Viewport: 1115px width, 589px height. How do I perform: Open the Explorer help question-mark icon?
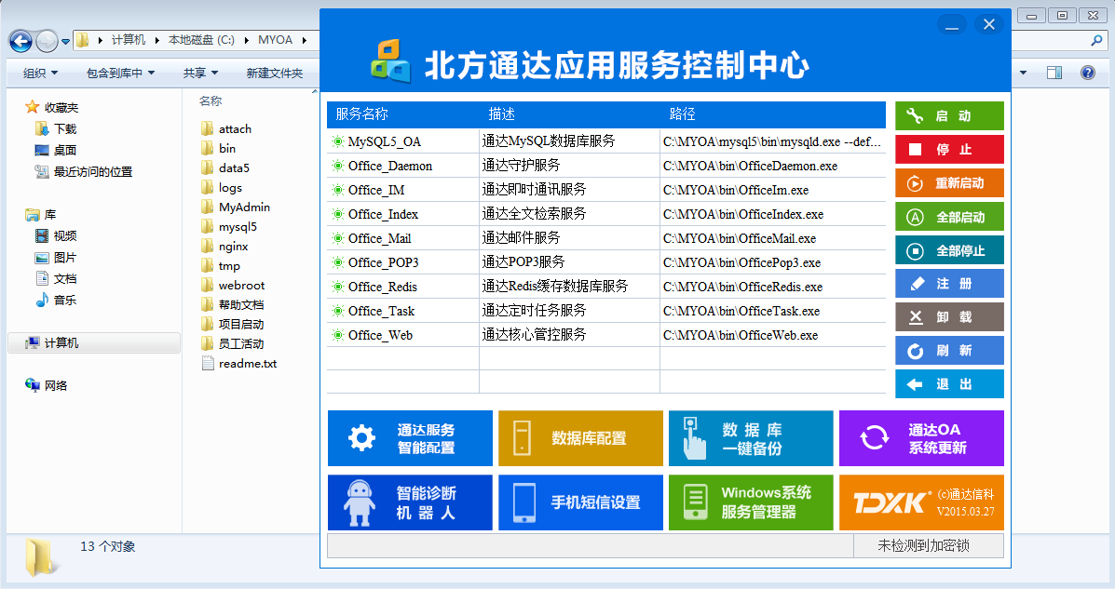(1087, 73)
